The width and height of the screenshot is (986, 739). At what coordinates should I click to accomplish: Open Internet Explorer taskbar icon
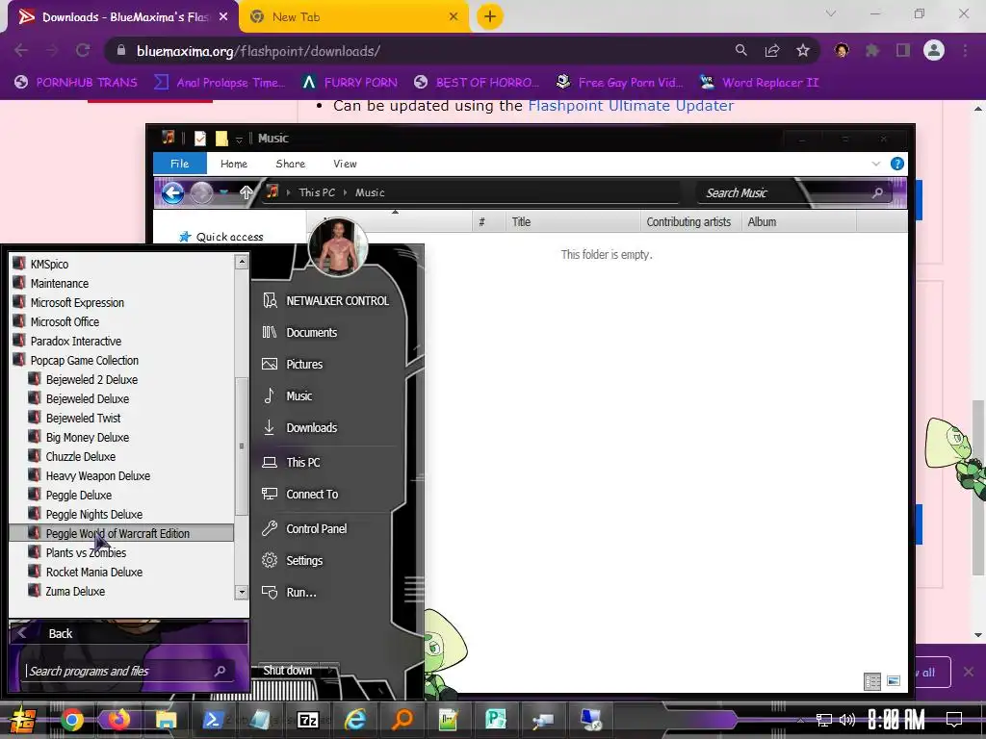pyautogui.click(x=354, y=720)
